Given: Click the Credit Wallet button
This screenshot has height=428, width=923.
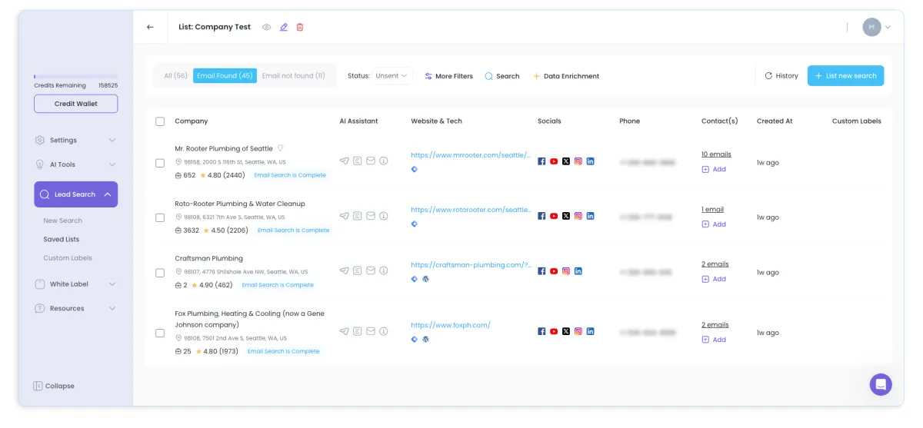Looking at the screenshot, I should tap(75, 104).
